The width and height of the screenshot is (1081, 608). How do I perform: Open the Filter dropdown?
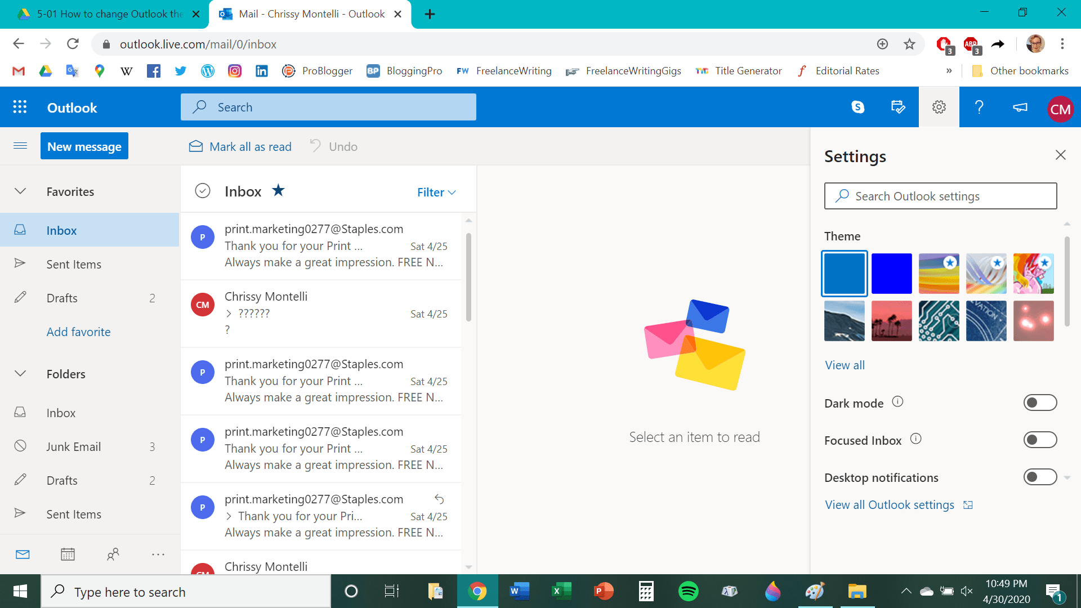[x=436, y=192]
